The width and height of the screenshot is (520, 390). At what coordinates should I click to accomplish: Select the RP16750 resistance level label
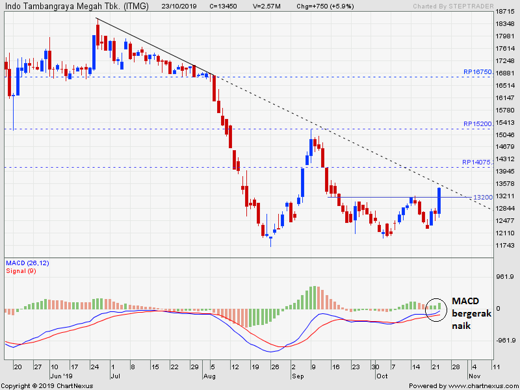477,72
